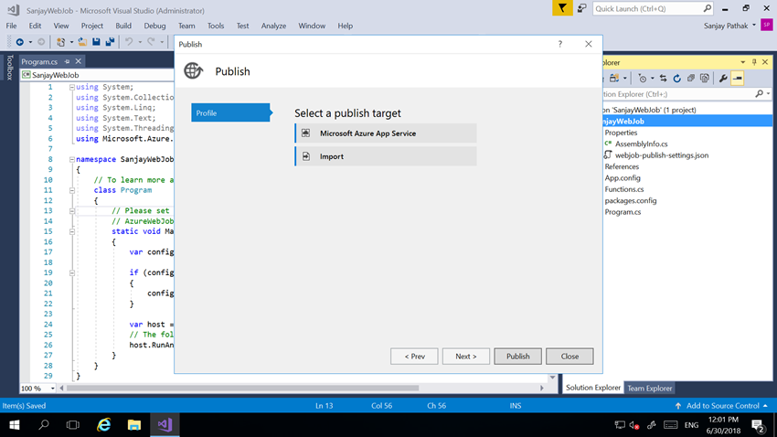The image size is (777, 437).
Task: Open the Solution Explorer window options dropdown
Action: [x=743, y=62]
